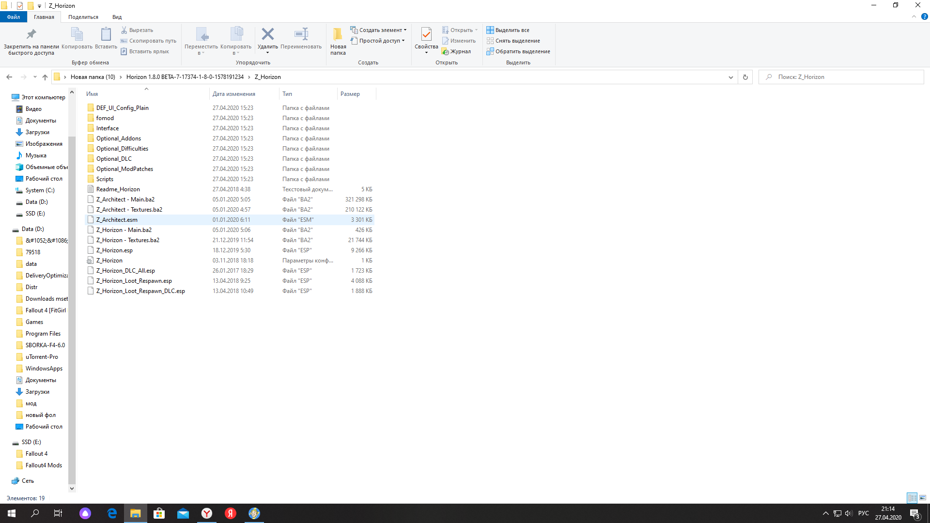Viewport: 930px width, 523px height.
Task: Open Properties (Свойства) icon in ribbon
Action: pos(426,35)
